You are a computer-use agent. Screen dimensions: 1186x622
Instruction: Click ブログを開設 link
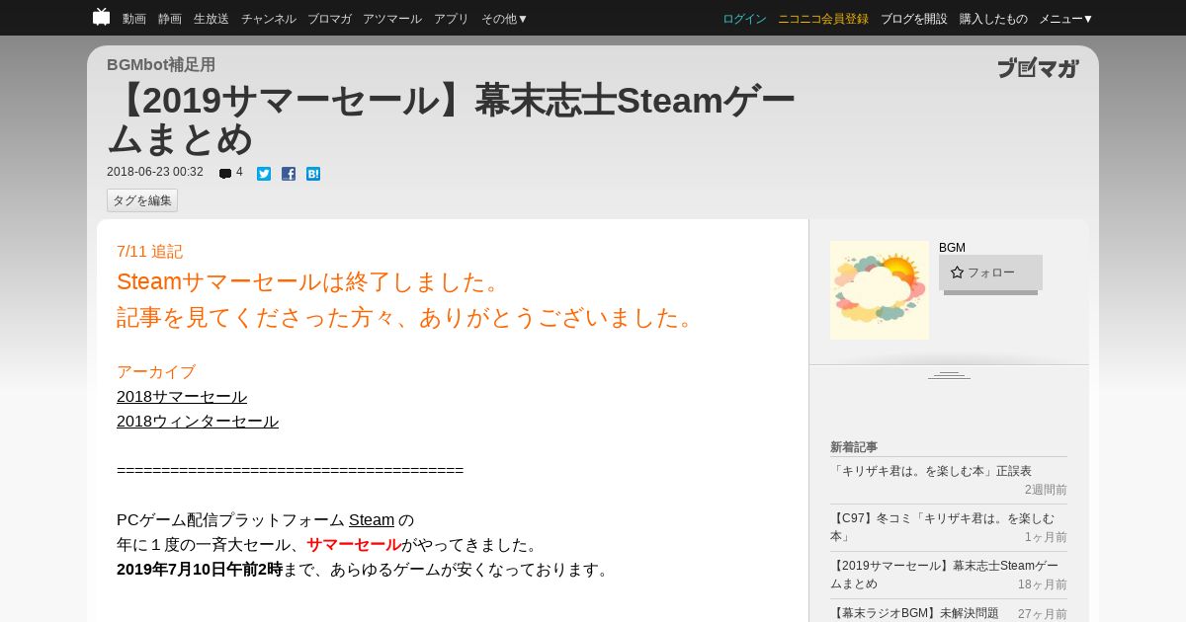(914, 19)
